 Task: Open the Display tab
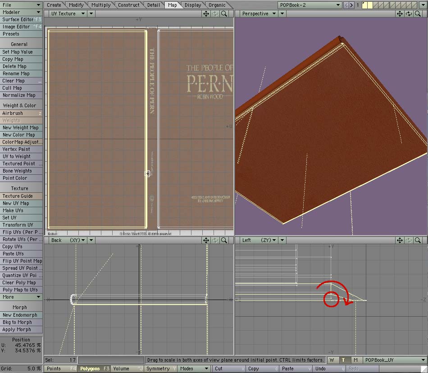click(x=193, y=5)
